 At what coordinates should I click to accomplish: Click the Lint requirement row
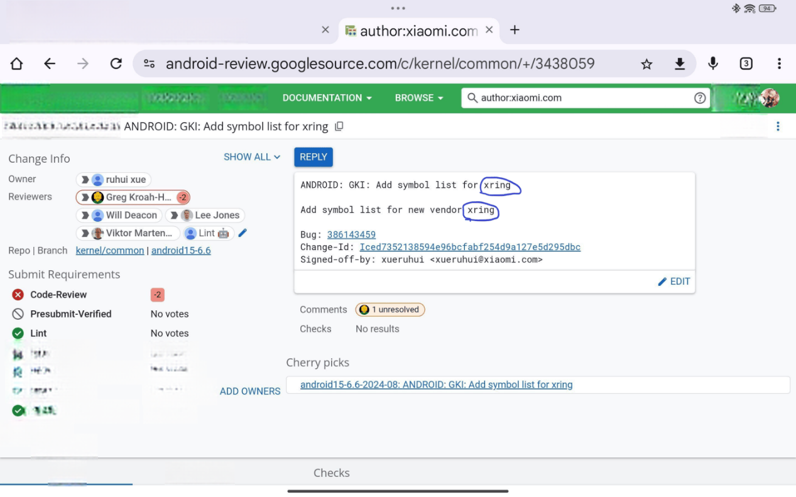[101, 334]
